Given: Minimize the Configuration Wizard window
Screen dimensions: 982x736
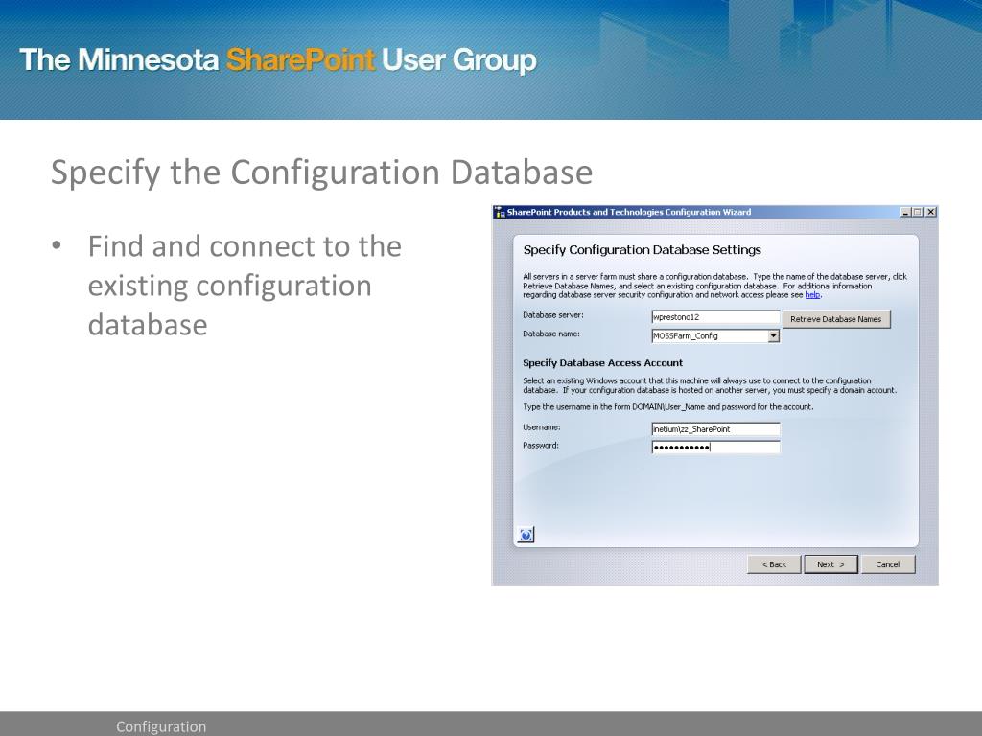Looking at the screenshot, I should pyautogui.click(x=905, y=212).
